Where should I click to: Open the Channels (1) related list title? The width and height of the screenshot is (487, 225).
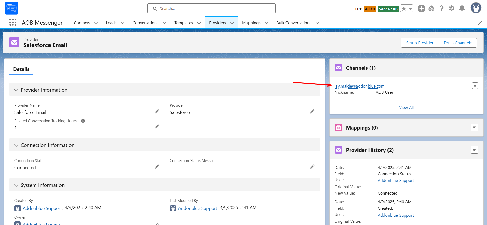tap(361, 68)
